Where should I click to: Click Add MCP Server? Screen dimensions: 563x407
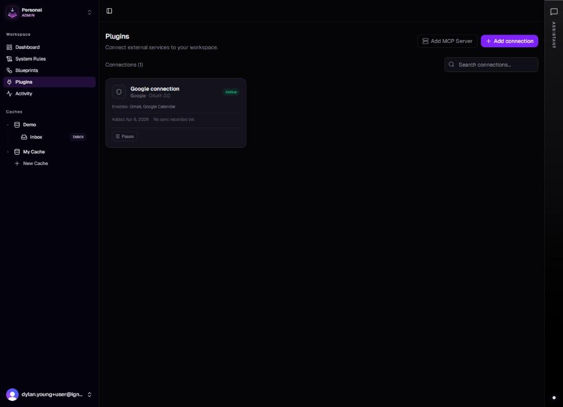(x=447, y=41)
